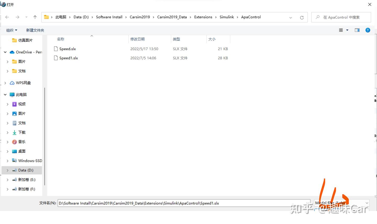Screen dimensions: 377x224
Task: Go back to the previous folder
Action: [7, 17]
